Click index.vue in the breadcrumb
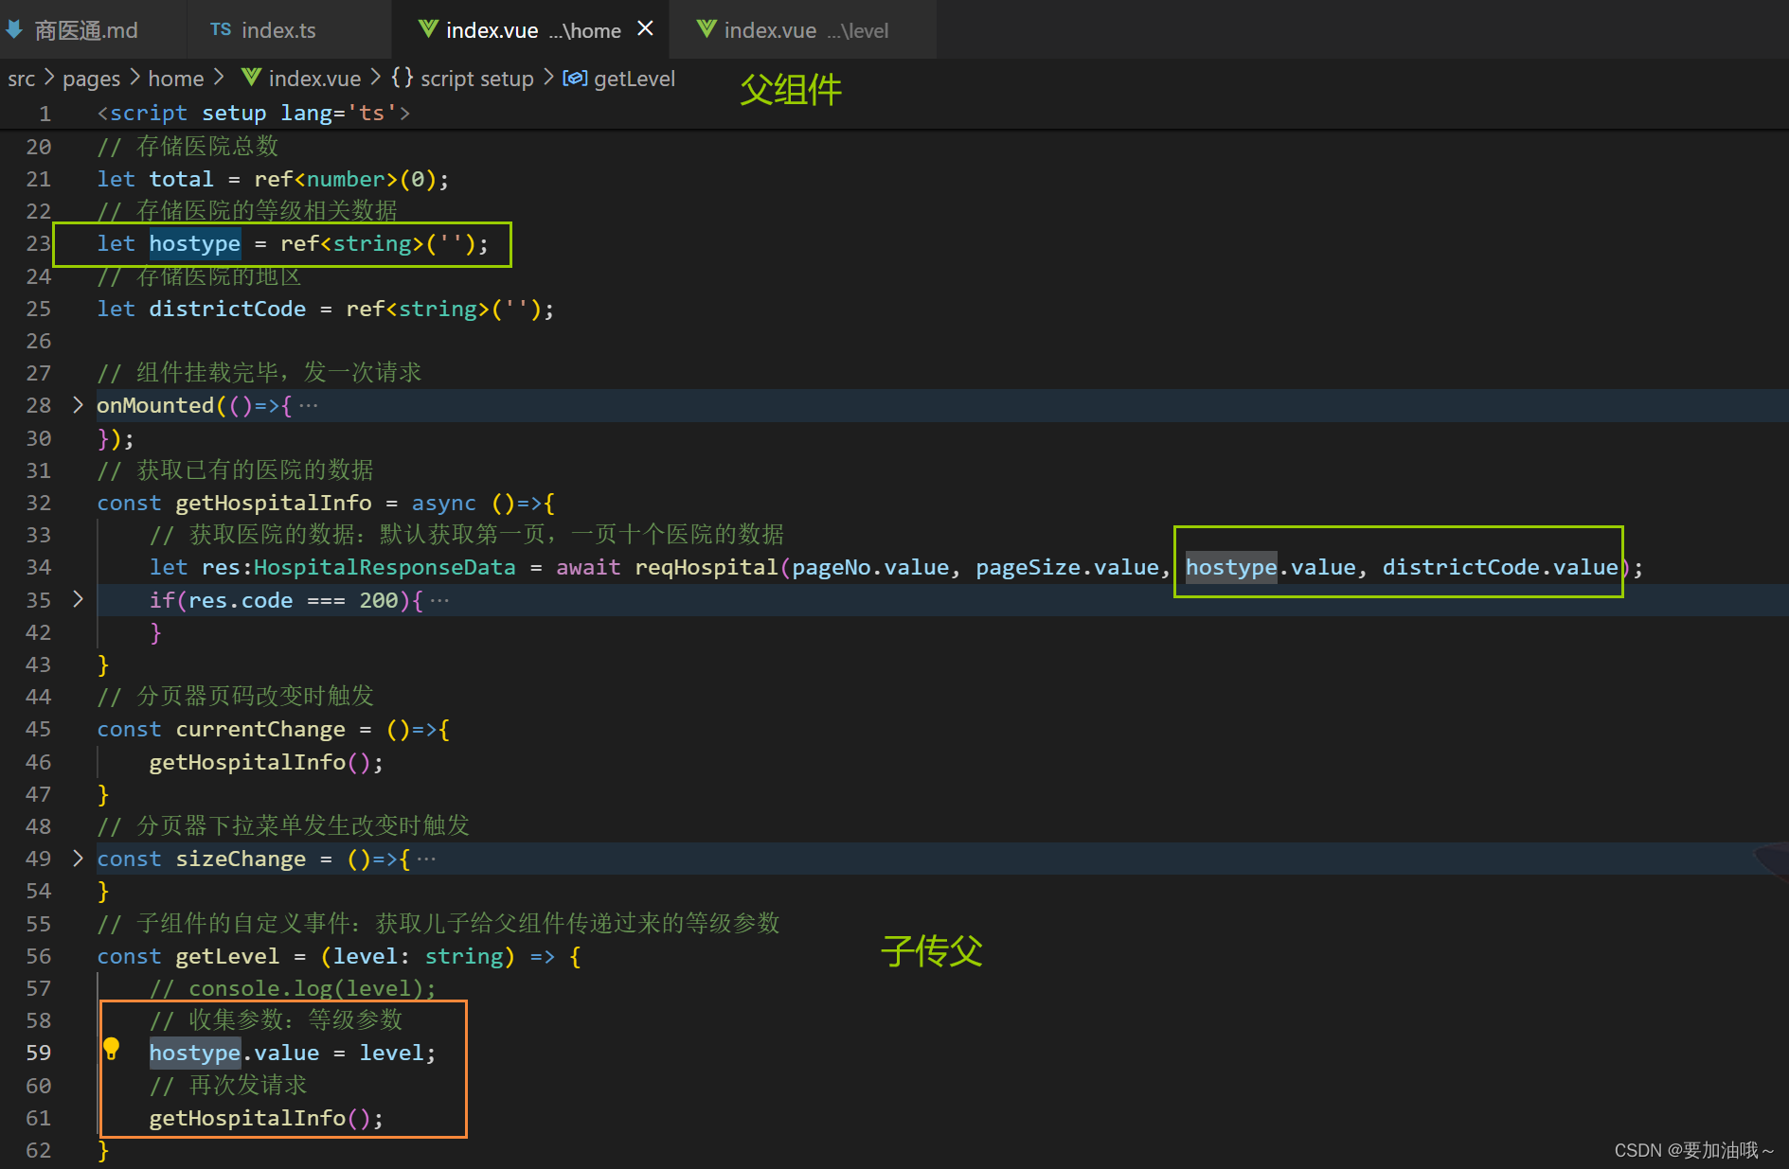This screenshot has width=1789, height=1169. coord(314,79)
